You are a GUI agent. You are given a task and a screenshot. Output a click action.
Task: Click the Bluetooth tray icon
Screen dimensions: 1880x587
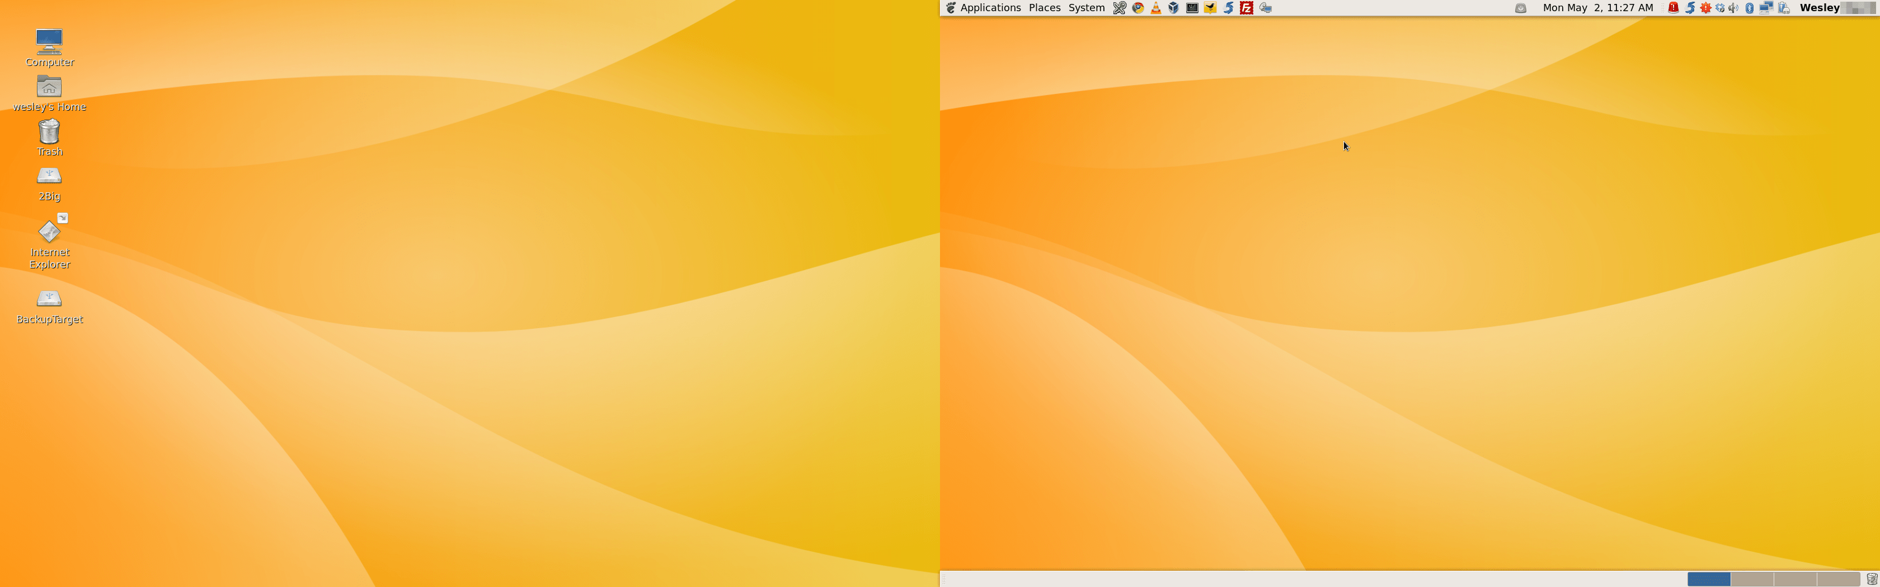[1750, 8]
